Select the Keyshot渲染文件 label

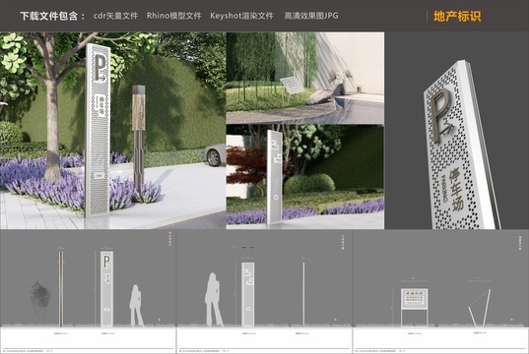[x=241, y=16]
